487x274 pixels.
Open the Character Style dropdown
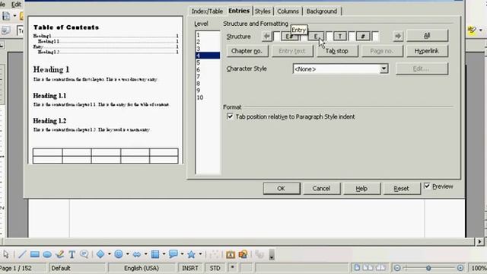click(384, 68)
